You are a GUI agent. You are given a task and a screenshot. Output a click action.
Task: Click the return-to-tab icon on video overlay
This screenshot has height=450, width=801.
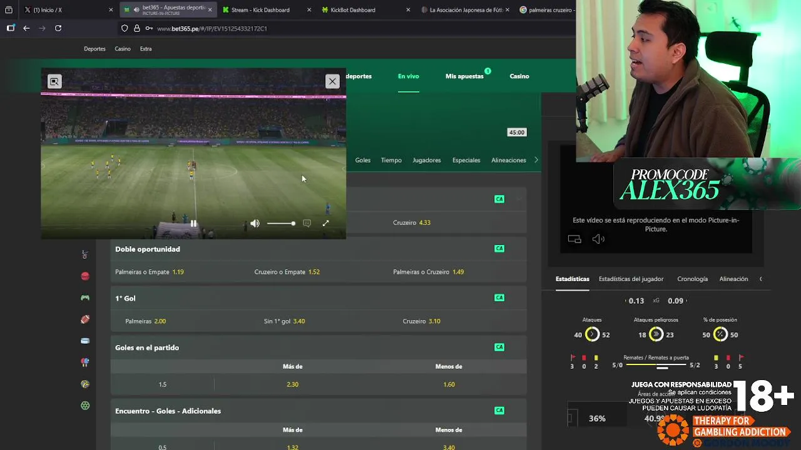pos(54,81)
